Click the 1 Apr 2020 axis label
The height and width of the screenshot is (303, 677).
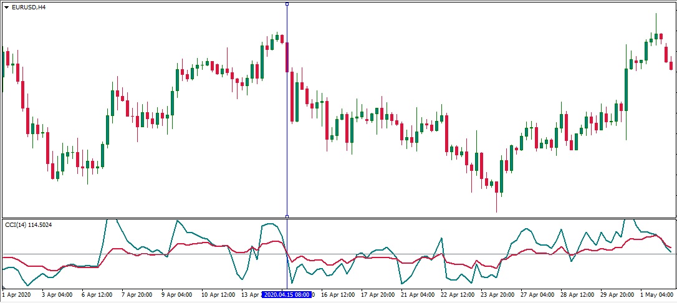[17, 295]
